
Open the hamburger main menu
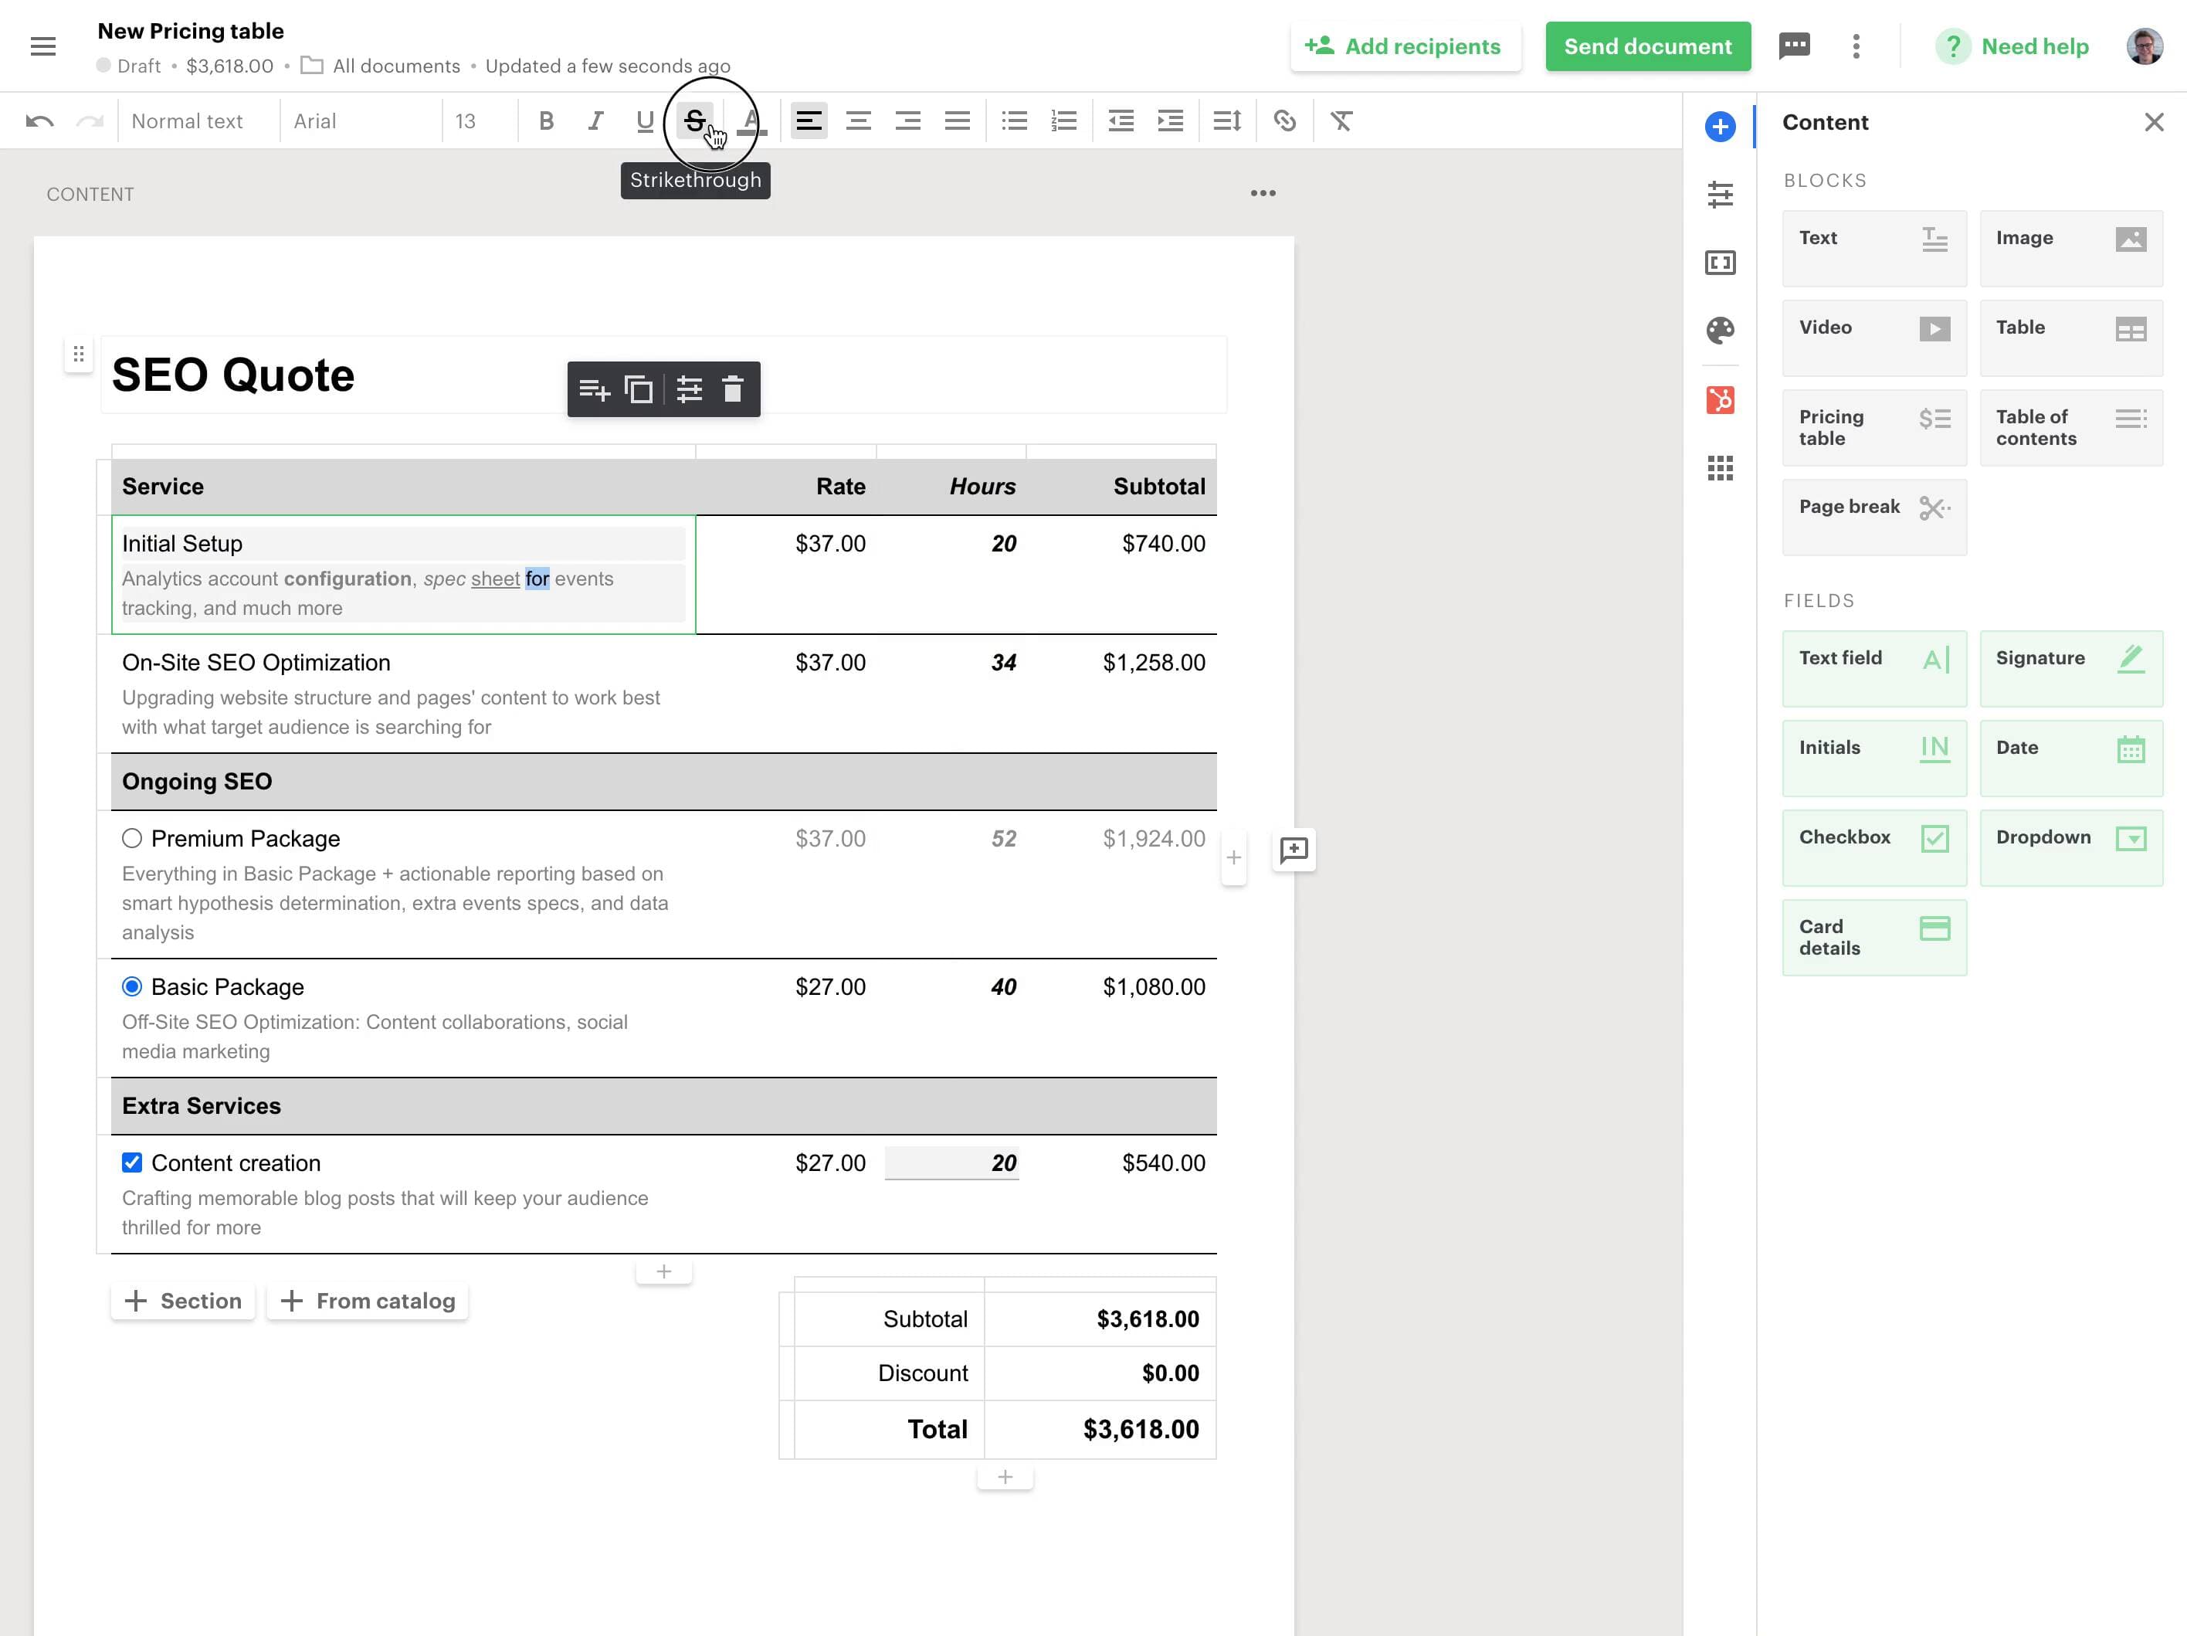point(42,46)
